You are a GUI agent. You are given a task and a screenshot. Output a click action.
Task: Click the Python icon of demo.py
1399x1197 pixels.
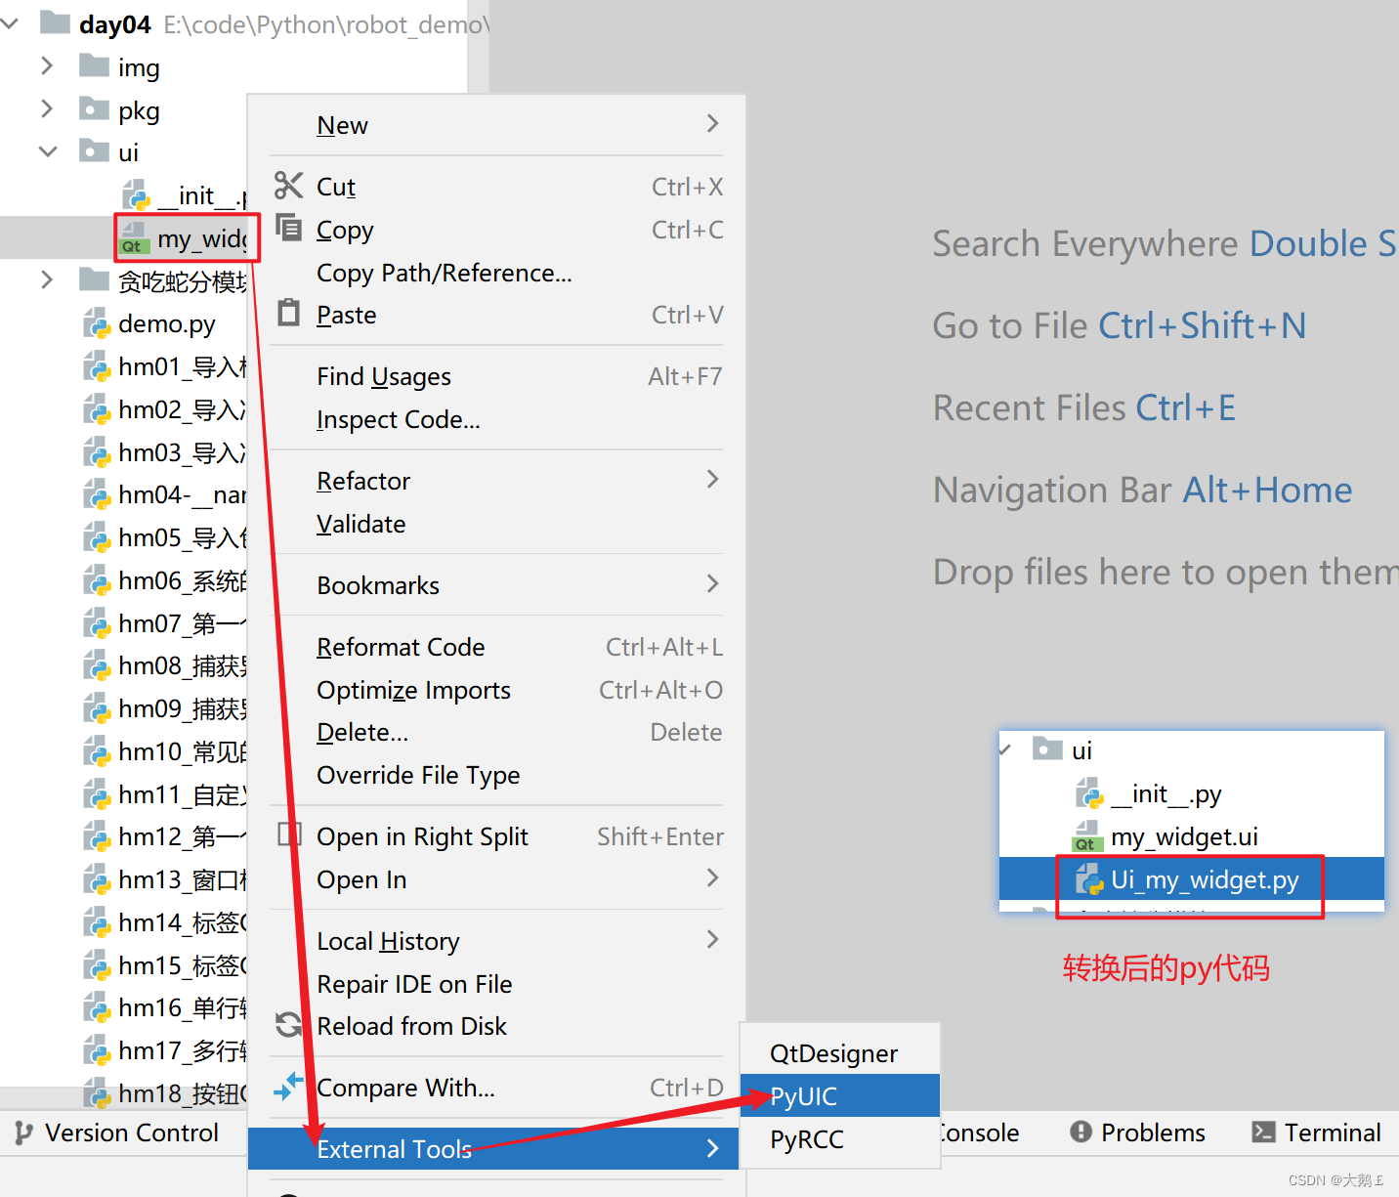tap(97, 323)
